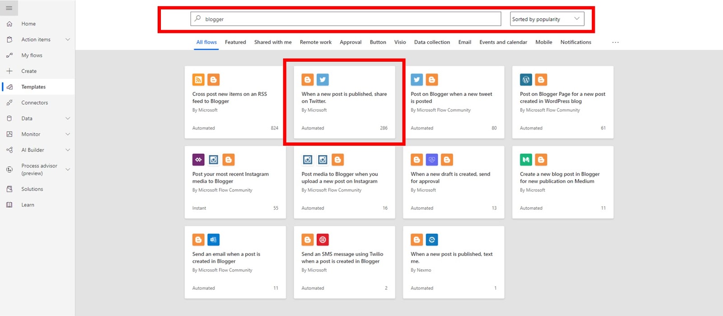723x316 pixels.
Task: Expand the Data section chevron
Action: [x=68, y=119]
